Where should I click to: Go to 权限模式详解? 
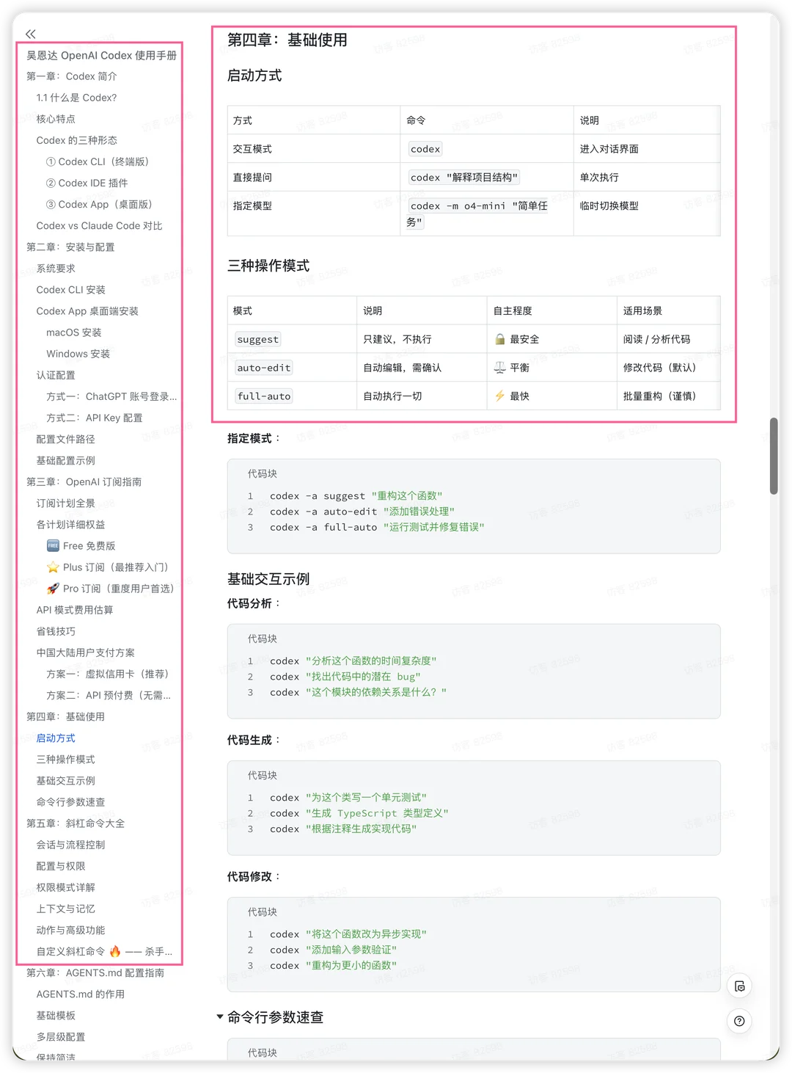click(x=66, y=887)
